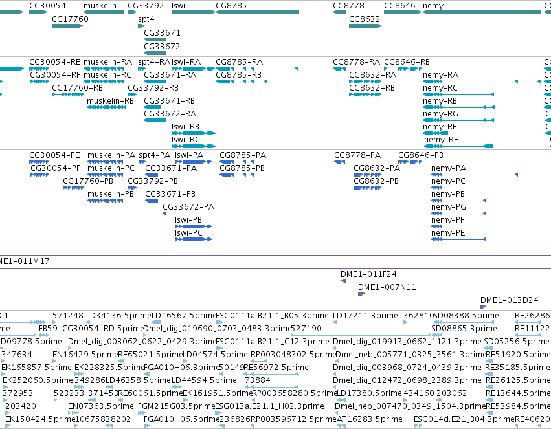The height and width of the screenshot is (429, 551).
Task: Click the CG8646 gene label
Action: point(399,6)
